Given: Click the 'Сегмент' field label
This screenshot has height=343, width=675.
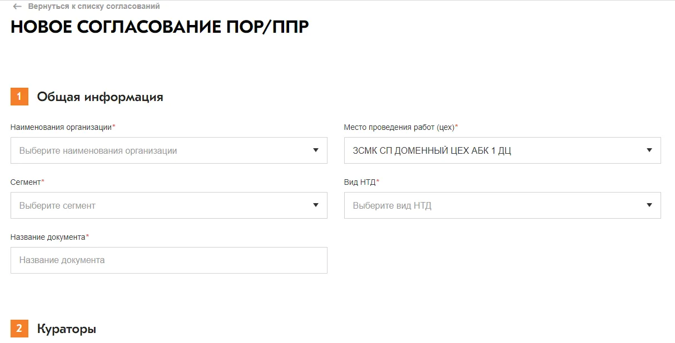Looking at the screenshot, I should click(26, 182).
